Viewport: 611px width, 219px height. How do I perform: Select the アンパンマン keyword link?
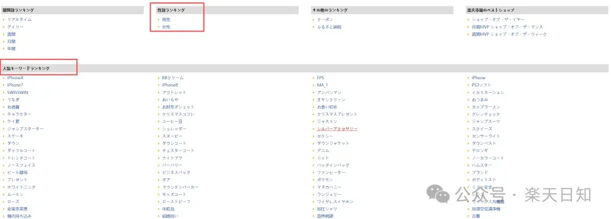329,92
